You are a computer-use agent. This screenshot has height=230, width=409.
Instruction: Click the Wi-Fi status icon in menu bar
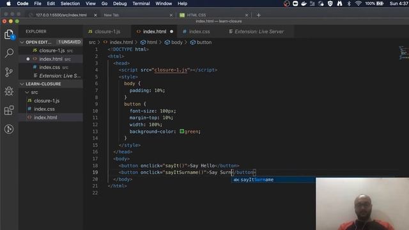(358, 3)
